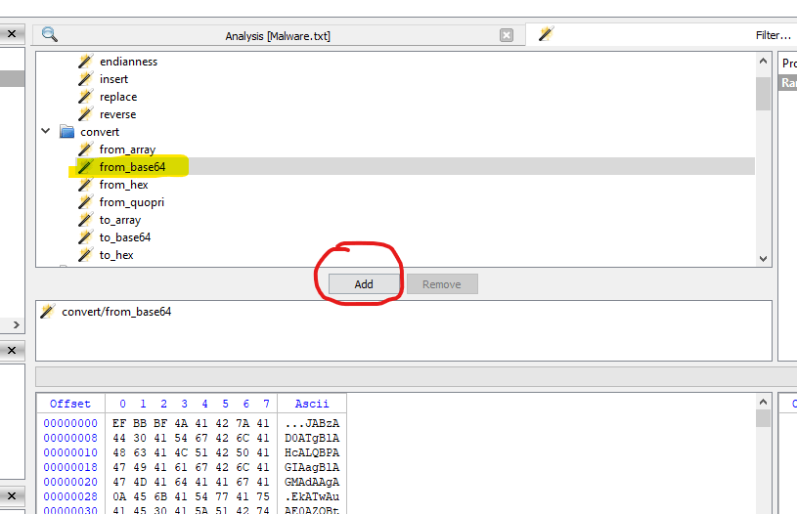Screen dimensions: 797x514
Task: Close the Analysis [Malware.txt] tab
Action: pyautogui.click(x=507, y=35)
